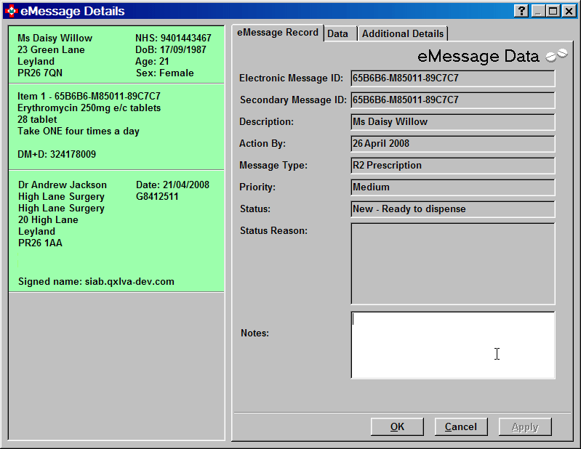Maximize the eMessage Details window
Image resolution: width=581 pixels, height=449 pixels.
click(x=553, y=11)
